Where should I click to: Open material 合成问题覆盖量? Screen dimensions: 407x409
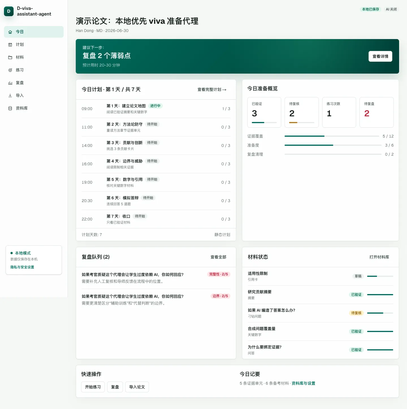321,331
